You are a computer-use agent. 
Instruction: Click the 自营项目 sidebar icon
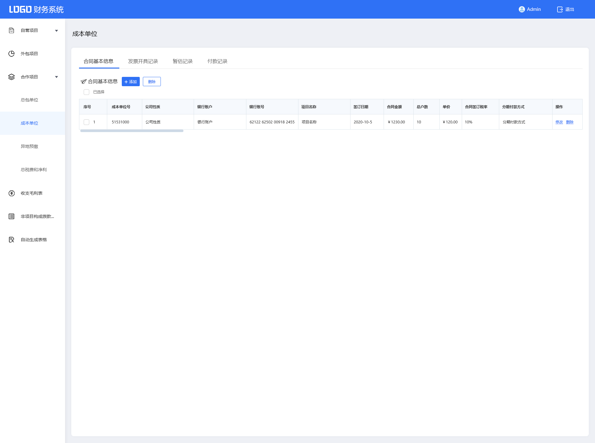[x=11, y=30]
